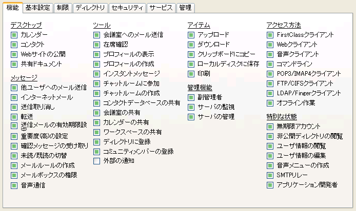Uncheck チャットルームに参加 option
This screenshot has width=356, height=211.
pyautogui.click(x=96, y=83)
